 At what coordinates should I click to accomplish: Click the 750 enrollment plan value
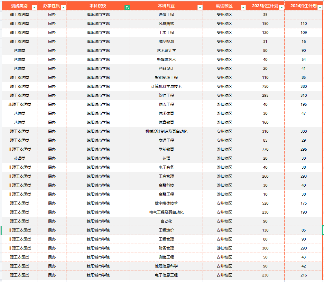pos(265,86)
